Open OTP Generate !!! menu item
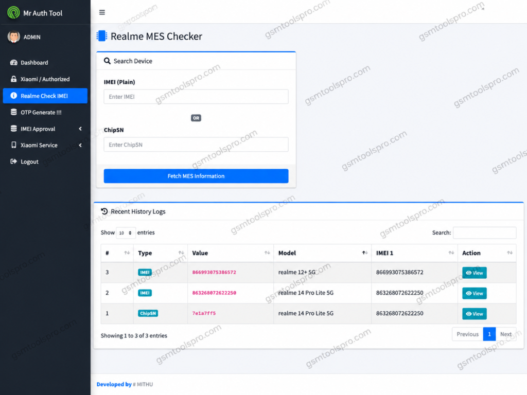This screenshot has height=395, width=527. (45, 112)
